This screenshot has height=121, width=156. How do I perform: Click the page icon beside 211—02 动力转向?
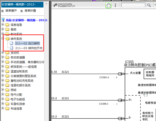pos(12,43)
